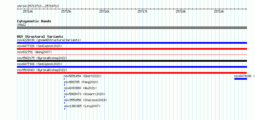
Task: Click the 14q12 band label
Action: pyautogui.click(x=21, y=25)
